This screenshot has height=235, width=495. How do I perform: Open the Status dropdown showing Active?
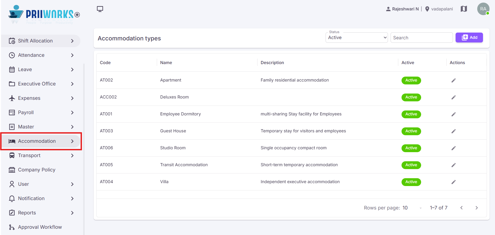click(357, 38)
